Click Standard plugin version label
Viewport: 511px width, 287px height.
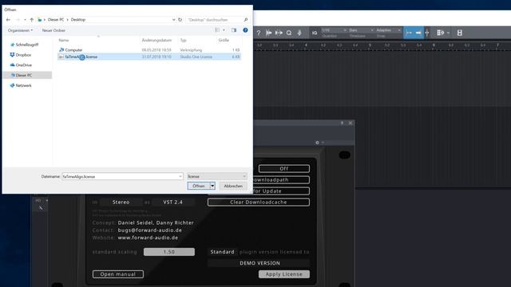[x=222, y=252]
